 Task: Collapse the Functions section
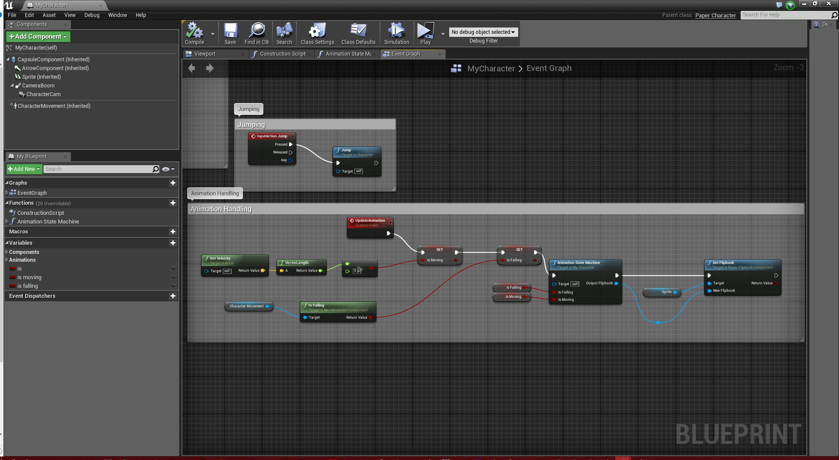coord(7,203)
